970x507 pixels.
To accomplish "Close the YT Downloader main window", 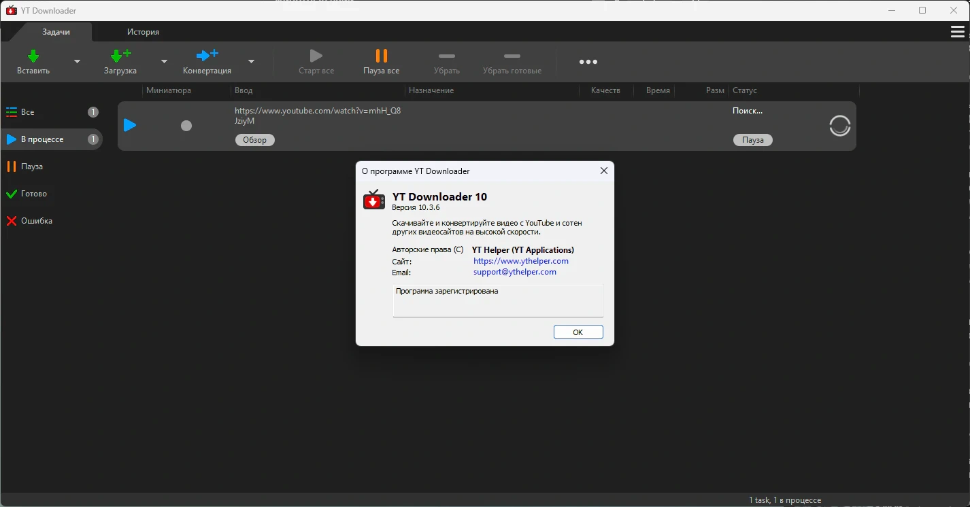I will (954, 10).
